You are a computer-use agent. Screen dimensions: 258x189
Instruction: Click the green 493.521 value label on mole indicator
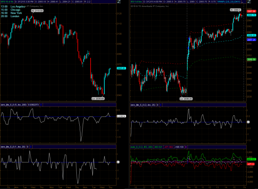pyautogui.click(x=251, y=159)
